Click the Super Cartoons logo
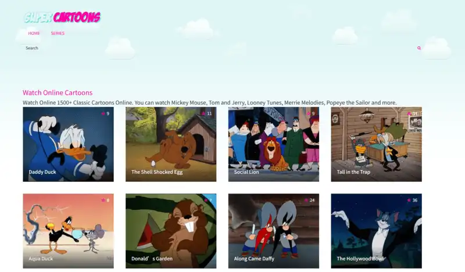 click(62, 17)
